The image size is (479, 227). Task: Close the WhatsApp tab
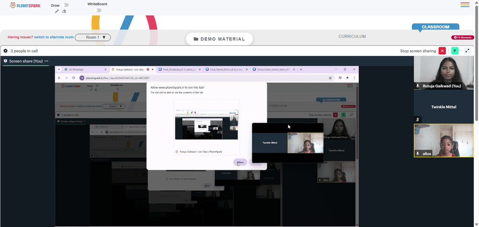(x=105, y=69)
